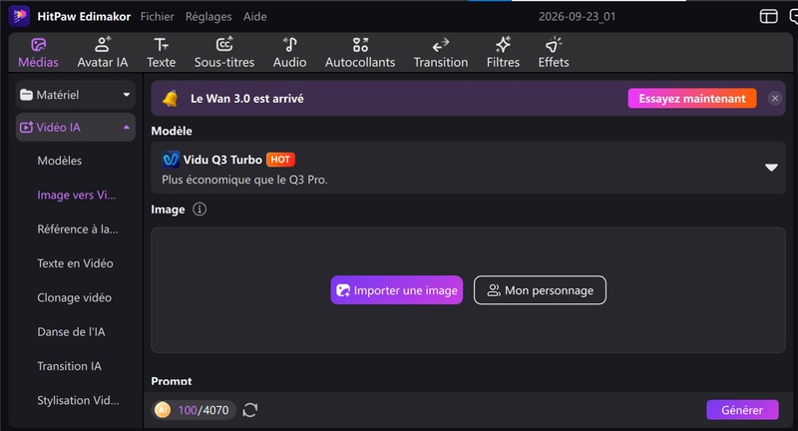Viewport: 798px width, 431px height.
Task: Click the HOT badge
Action: click(x=280, y=160)
